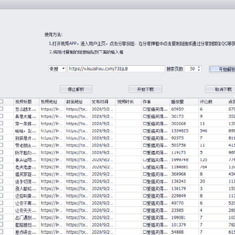Sort by the 评论数 column header
This screenshot has height=235, width=235.
[x=213, y=102]
